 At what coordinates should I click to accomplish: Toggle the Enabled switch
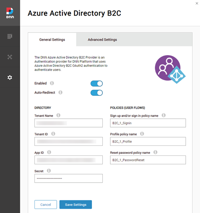point(97,84)
